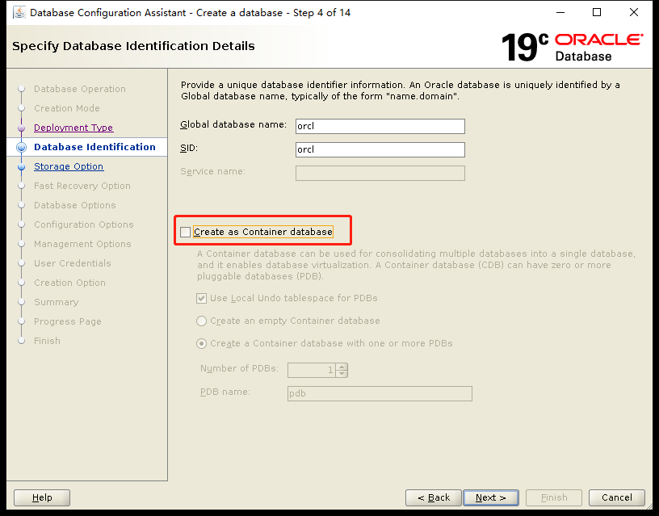Increase Number of PDBs with up arrow

pyautogui.click(x=342, y=367)
